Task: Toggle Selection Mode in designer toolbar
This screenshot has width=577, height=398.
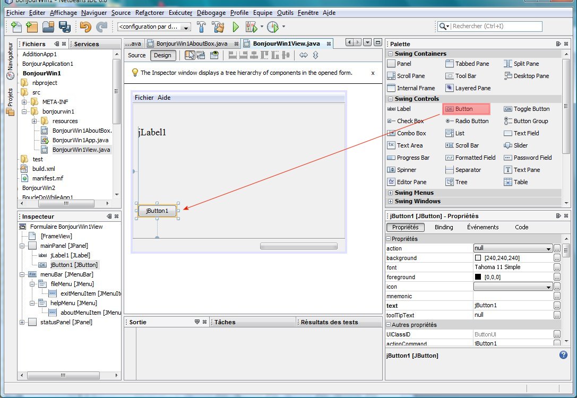Action: (x=190, y=55)
